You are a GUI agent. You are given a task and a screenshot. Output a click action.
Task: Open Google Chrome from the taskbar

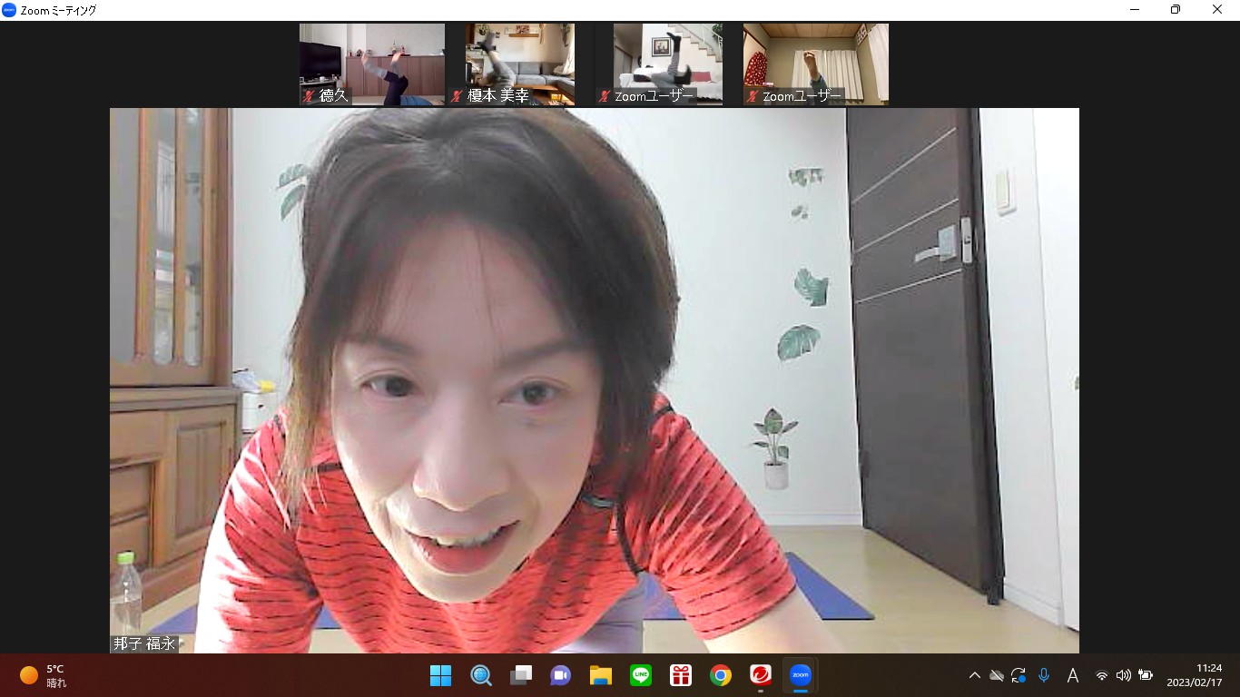pyautogui.click(x=721, y=675)
